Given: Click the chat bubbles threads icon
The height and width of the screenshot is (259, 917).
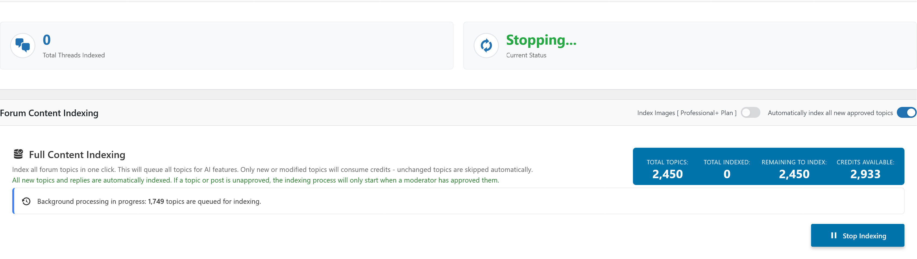Looking at the screenshot, I should pos(23,45).
